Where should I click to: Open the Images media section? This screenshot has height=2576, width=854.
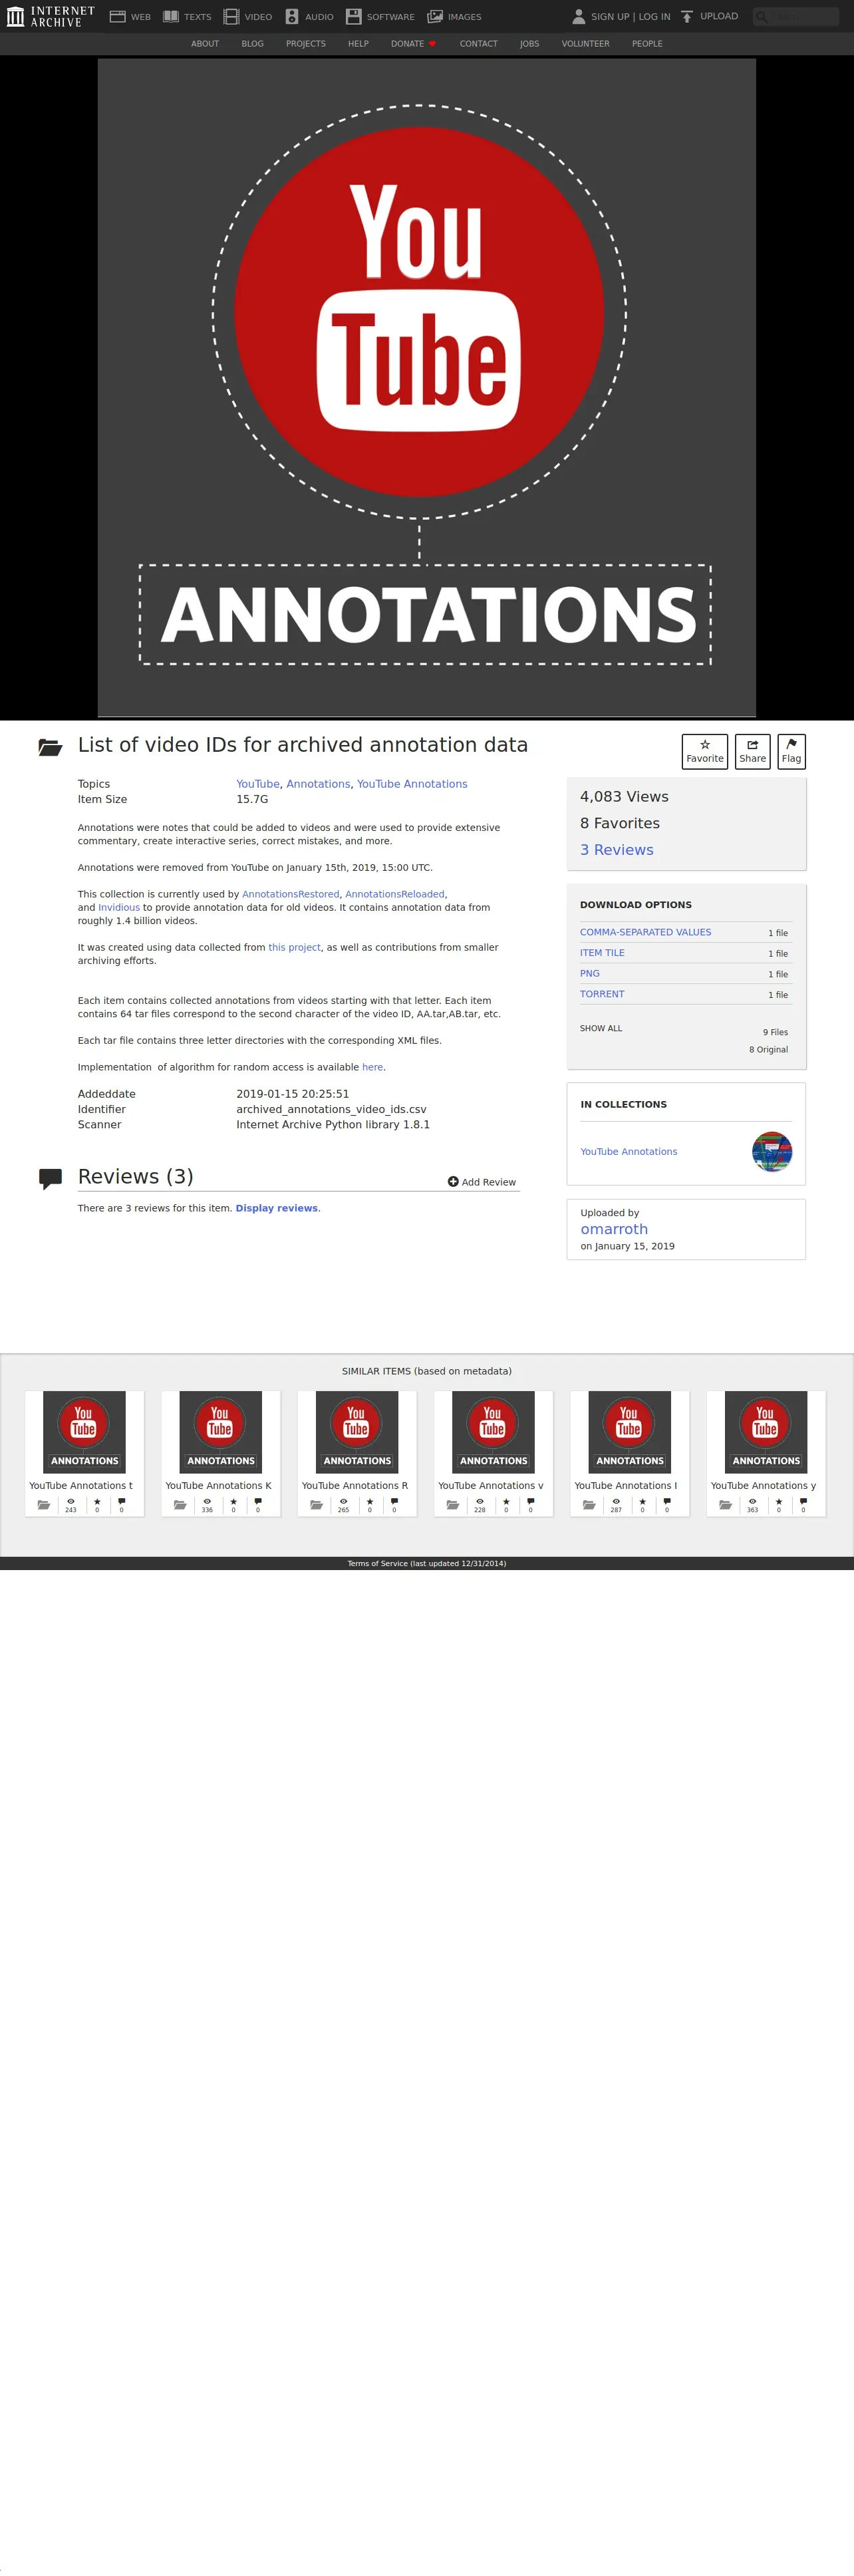coord(454,17)
